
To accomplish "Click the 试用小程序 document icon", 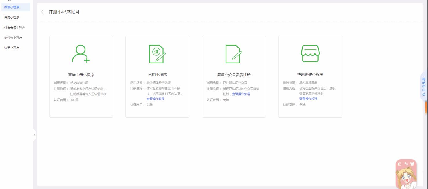I will 157,54.
